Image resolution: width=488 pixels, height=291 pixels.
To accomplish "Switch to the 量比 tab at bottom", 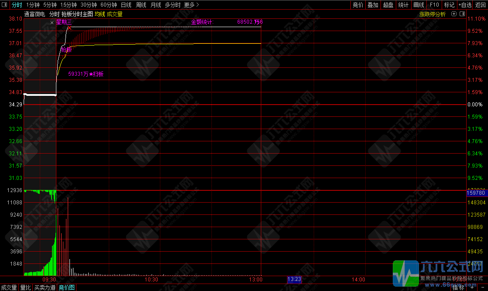I will [x=26, y=287].
